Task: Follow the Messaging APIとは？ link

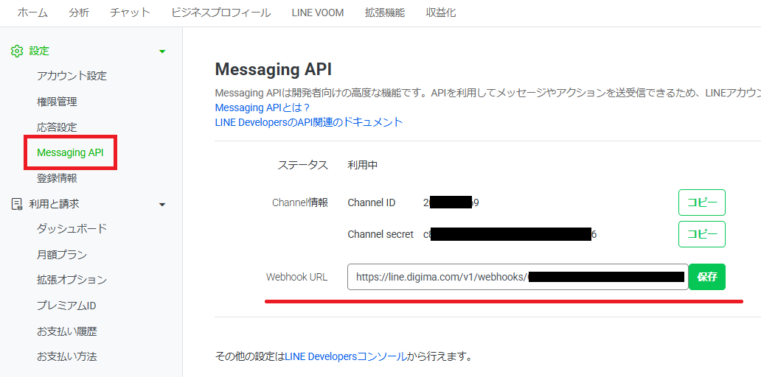Action: click(263, 107)
